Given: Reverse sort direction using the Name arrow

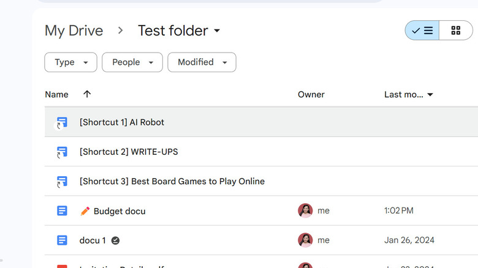Looking at the screenshot, I should (x=87, y=94).
